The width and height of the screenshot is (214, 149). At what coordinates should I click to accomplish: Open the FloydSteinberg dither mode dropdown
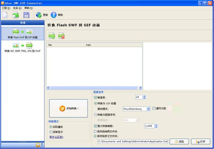[148, 109]
